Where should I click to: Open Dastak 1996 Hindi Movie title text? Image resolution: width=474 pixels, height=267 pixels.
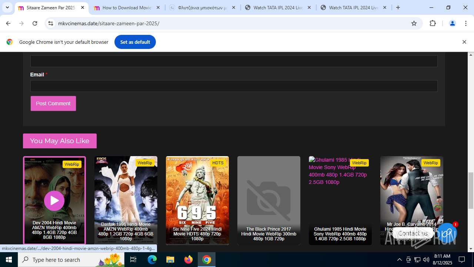click(126, 232)
